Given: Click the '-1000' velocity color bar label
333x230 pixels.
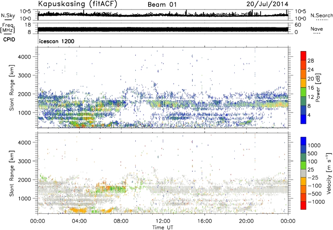Looking at the screenshot, I should pos(316,202).
